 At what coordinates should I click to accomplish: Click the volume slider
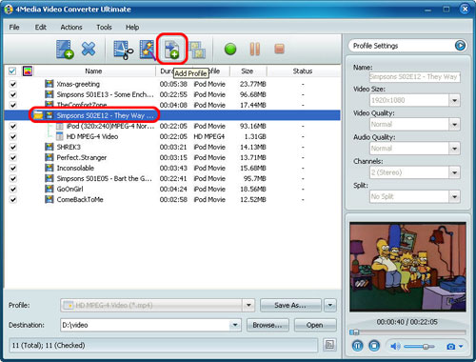[x=420, y=347]
